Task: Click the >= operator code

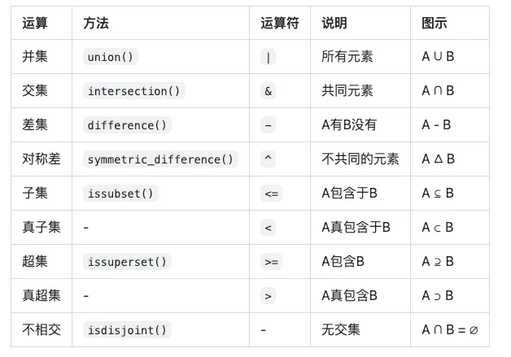Action: 271,262
